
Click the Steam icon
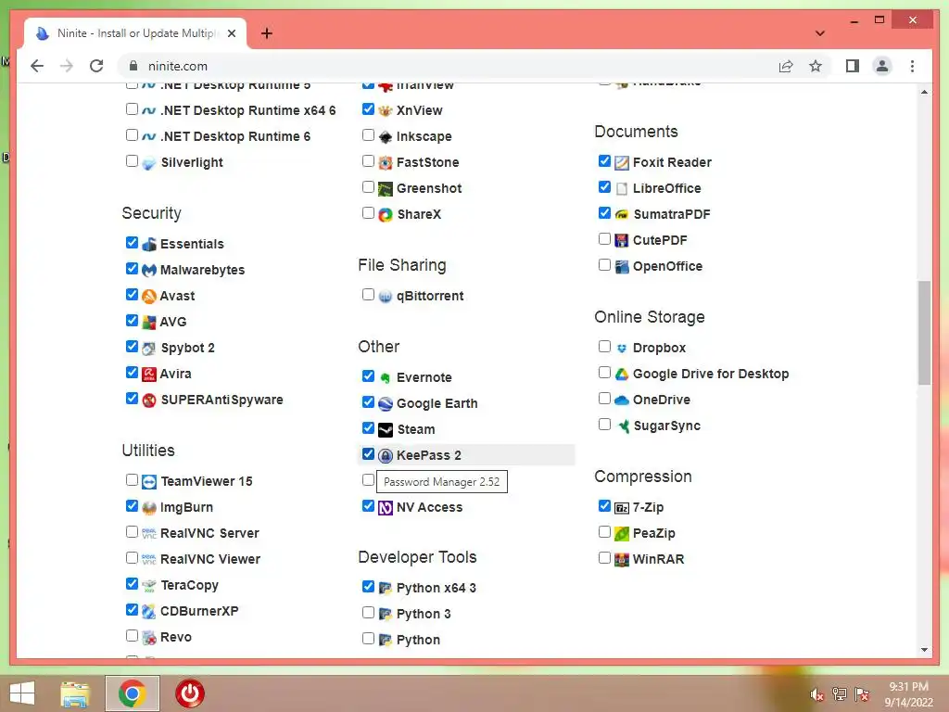386,430
